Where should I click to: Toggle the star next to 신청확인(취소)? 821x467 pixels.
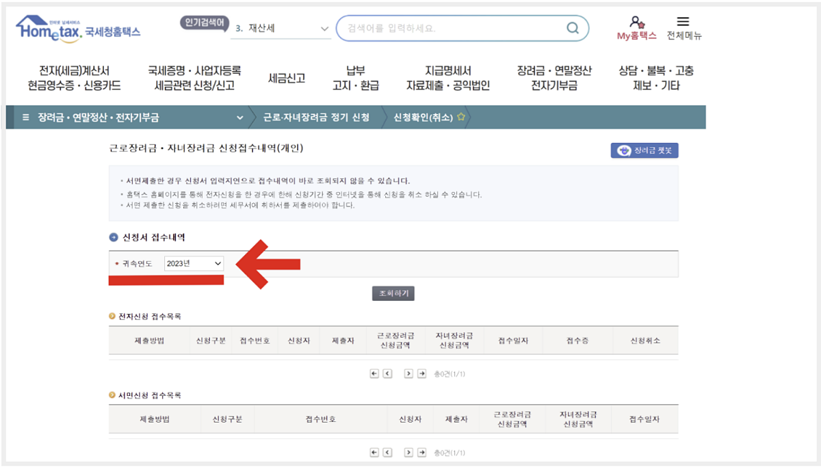462,117
